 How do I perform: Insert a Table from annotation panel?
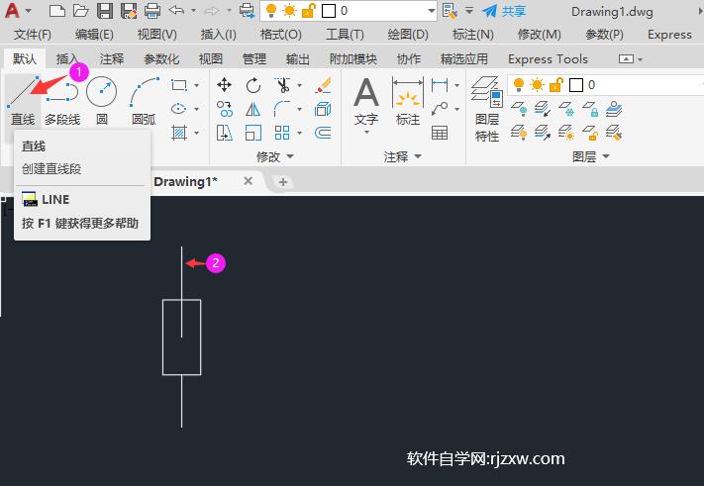439,133
